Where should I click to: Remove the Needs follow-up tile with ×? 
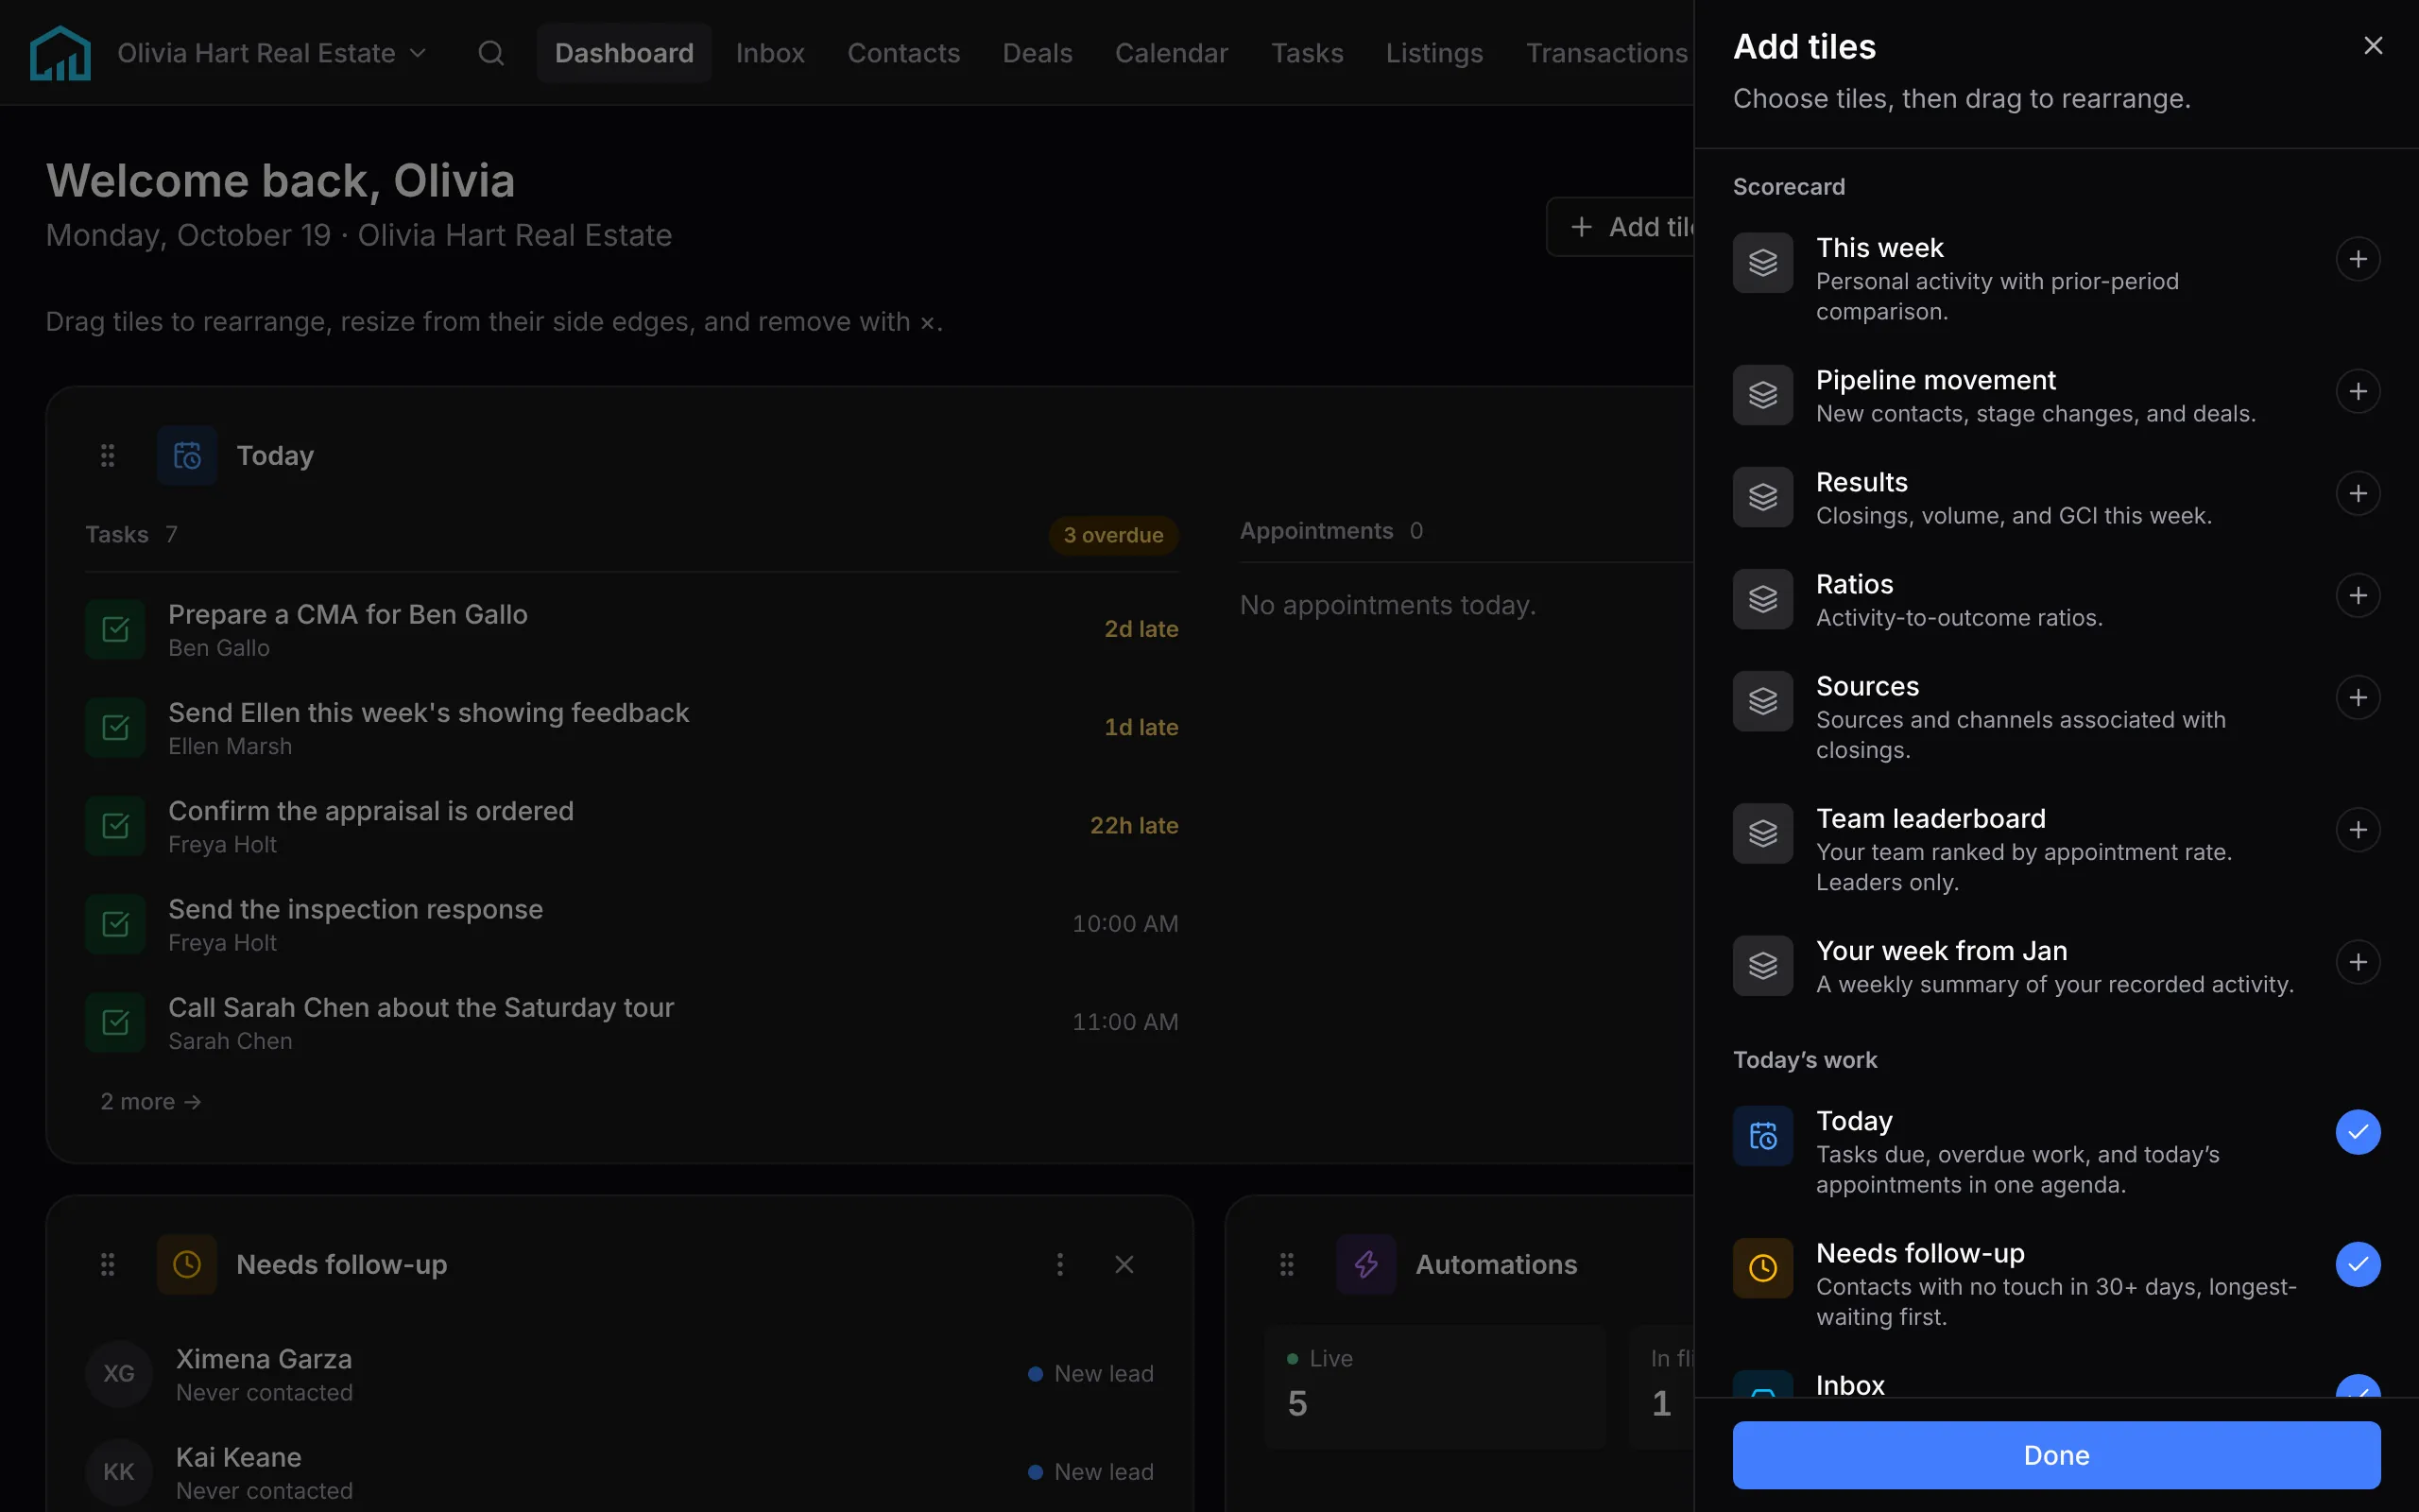pos(1124,1264)
